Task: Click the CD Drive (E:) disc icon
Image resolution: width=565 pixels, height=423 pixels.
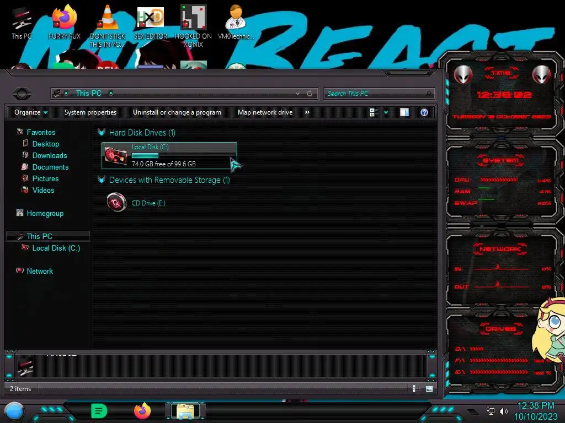Action: coord(116,202)
